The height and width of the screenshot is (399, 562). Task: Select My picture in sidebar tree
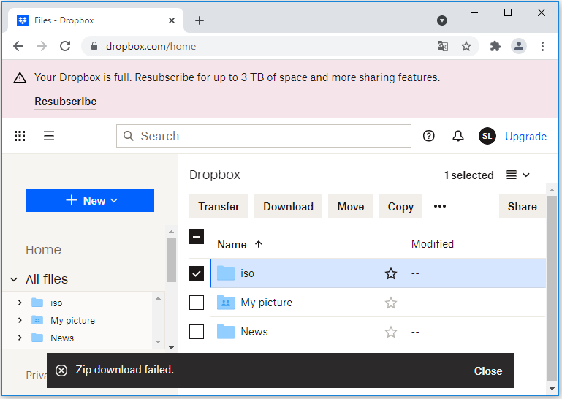(73, 320)
